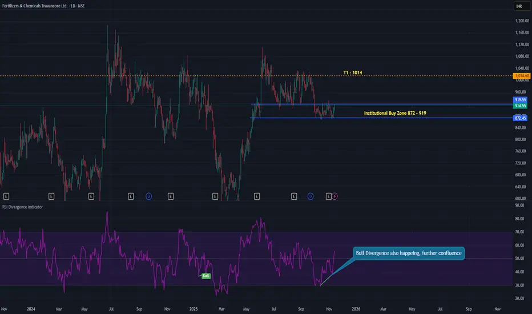This screenshot has width=532, height=314.
Task: Click the 960.00 price axis value
Action: [x=522, y=92]
